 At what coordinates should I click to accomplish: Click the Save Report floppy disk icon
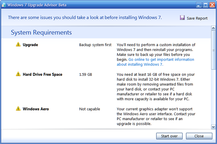(182, 18)
